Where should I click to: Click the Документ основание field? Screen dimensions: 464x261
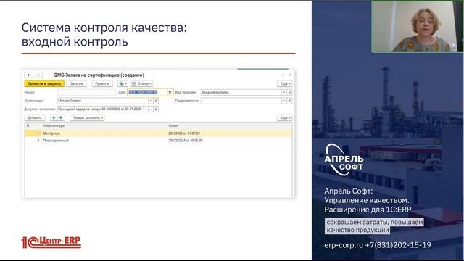tap(100, 109)
